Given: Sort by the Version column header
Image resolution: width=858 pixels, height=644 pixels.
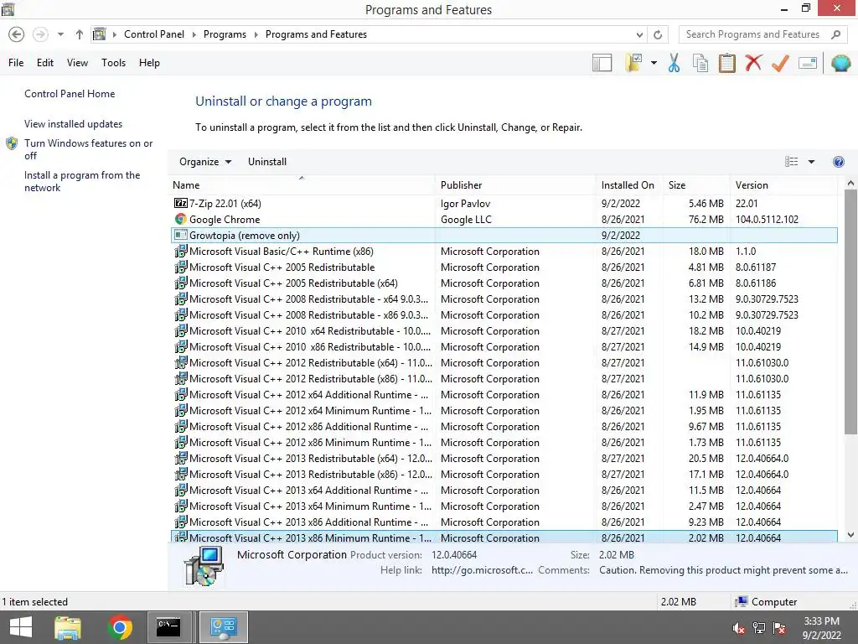Looking at the screenshot, I should [783, 185].
